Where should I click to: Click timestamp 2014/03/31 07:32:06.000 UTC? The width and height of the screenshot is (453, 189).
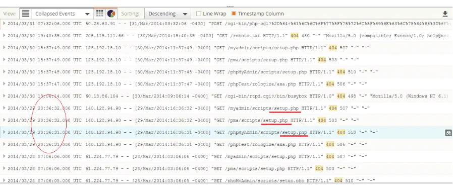pyautogui.click(x=44, y=24)
